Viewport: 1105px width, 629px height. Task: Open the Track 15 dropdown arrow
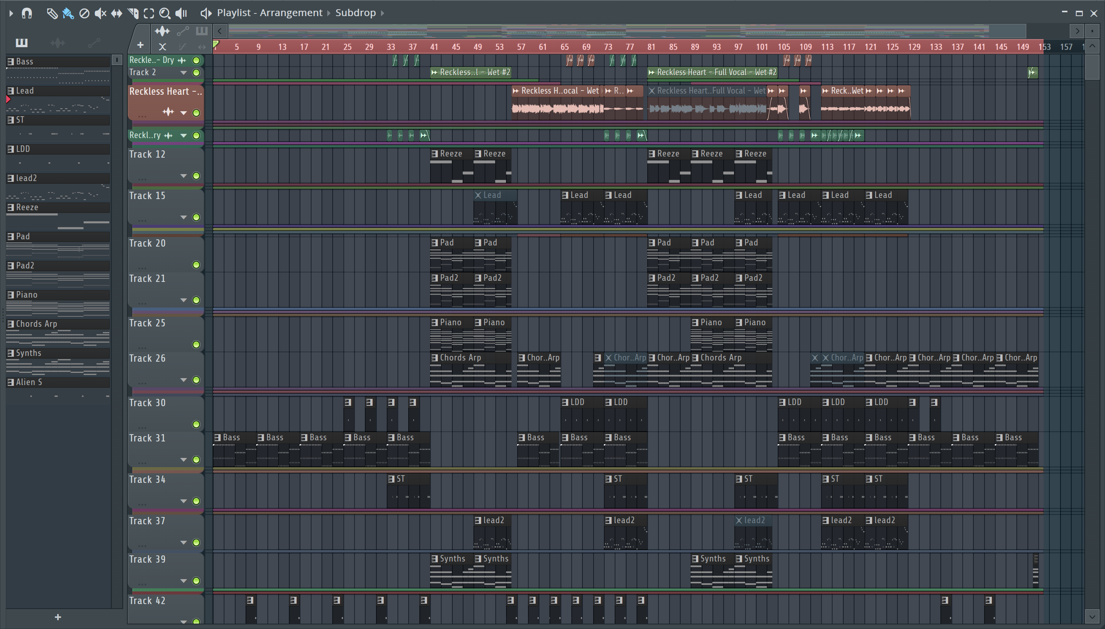(x=184, y=217)
